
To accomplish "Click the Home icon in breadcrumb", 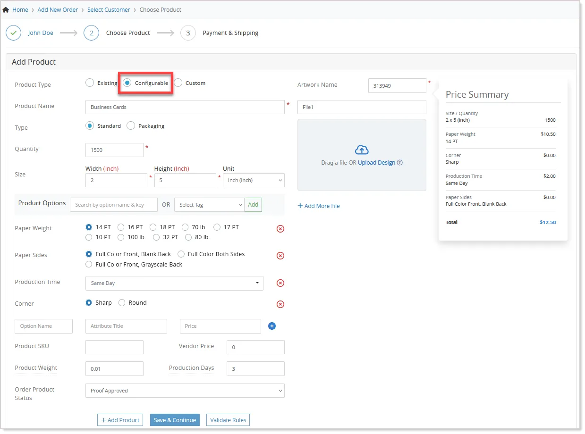I will [6, 10].
